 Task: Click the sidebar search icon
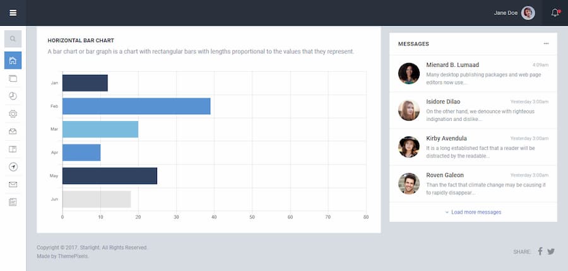click(13, 39)
